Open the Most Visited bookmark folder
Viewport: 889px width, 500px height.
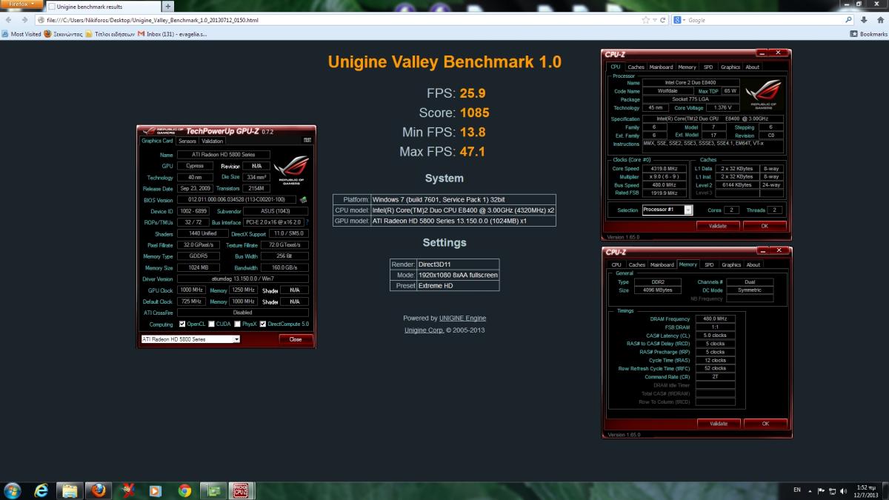[x=22, y=34]
